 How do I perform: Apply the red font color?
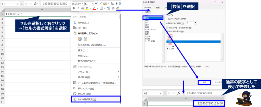click(x=94, y=8)
